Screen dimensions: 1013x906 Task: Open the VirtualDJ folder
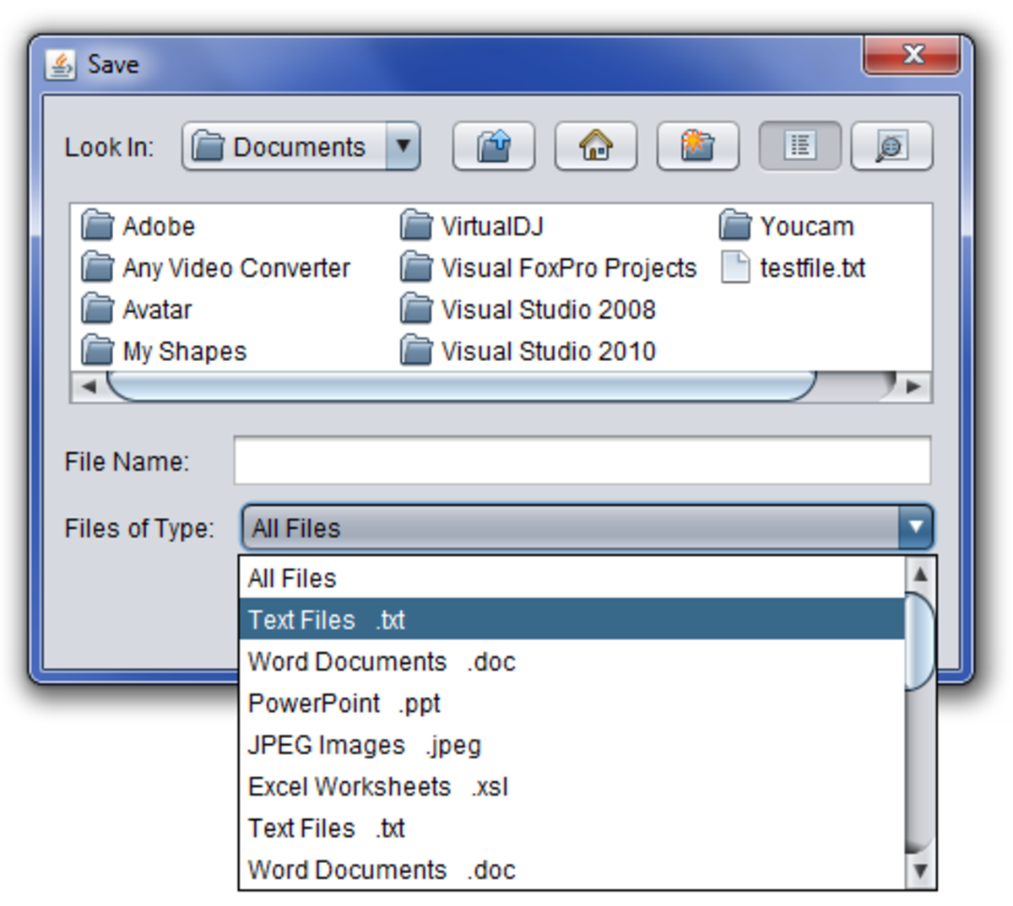pyautogui.click(x=490, y=225)
